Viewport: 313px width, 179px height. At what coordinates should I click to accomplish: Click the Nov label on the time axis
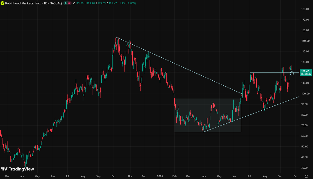coord(130,176)
